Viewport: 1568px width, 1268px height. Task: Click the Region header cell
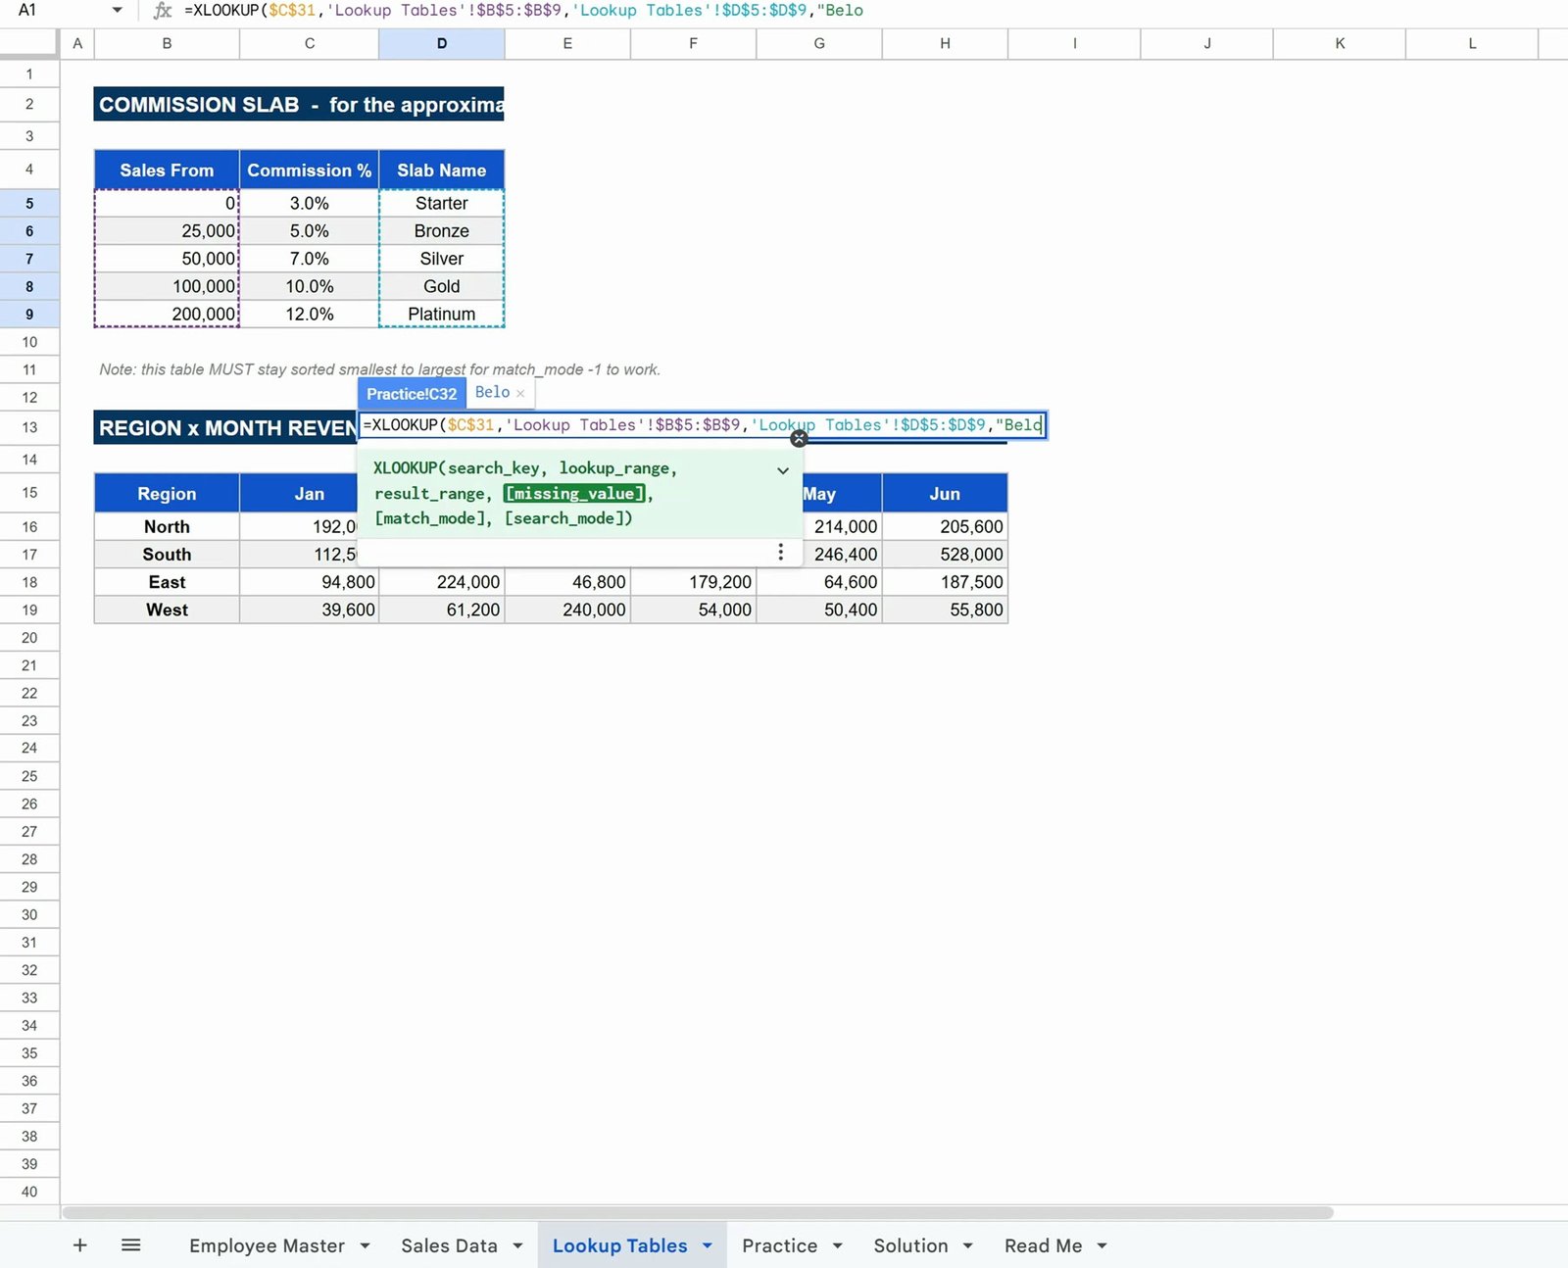(x=167, y=493)
